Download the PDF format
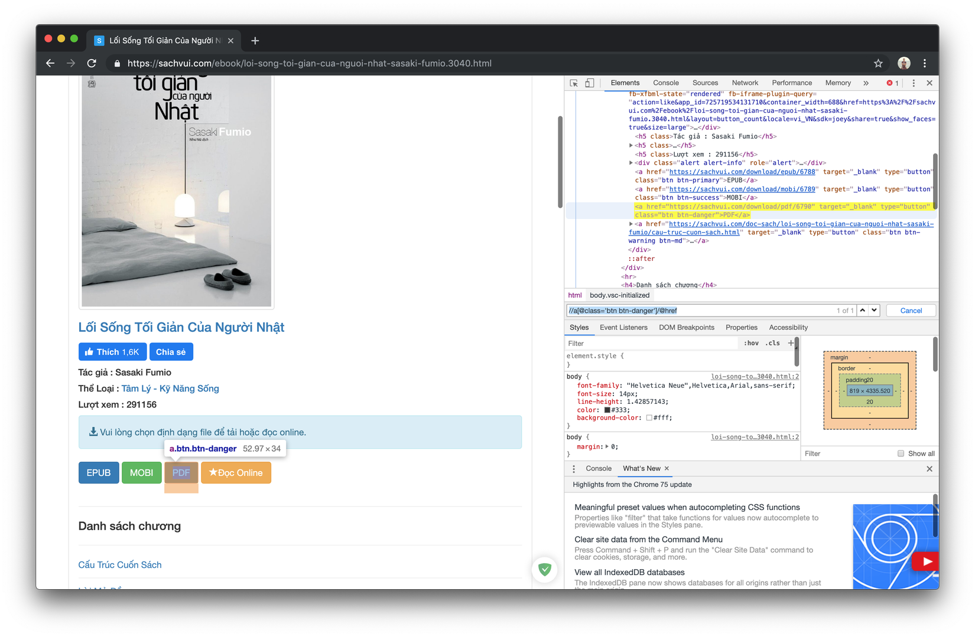The width and height of the screenshot is (975, 637). pyautogui.click(x=181, y=473)
